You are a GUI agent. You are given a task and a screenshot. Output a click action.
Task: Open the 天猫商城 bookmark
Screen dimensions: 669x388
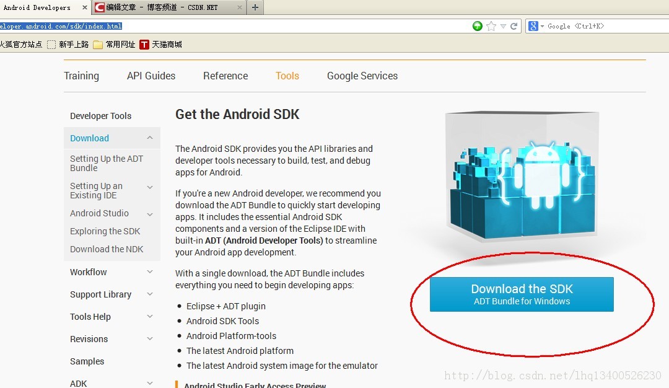[x=161, y=45]
